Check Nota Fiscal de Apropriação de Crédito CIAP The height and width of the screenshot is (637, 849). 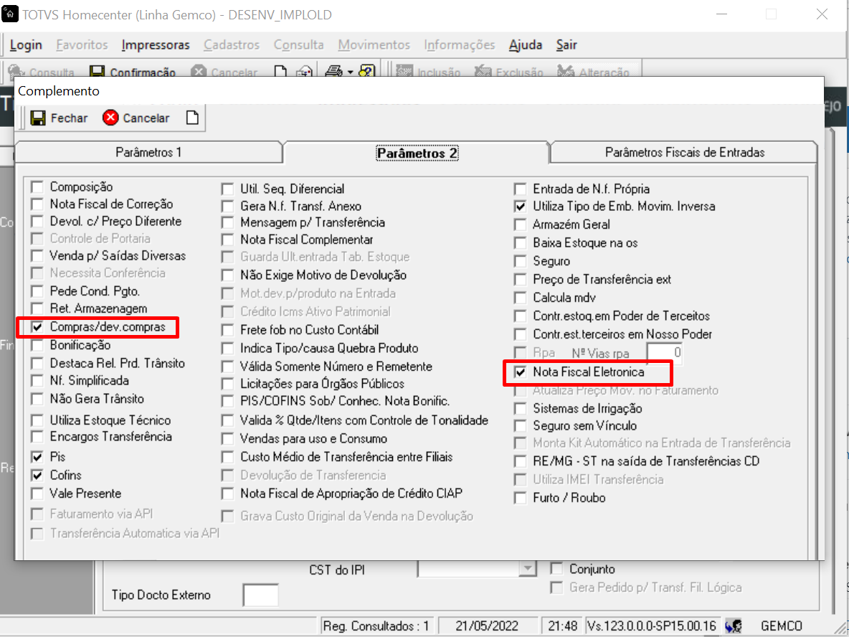pos(227,494)
